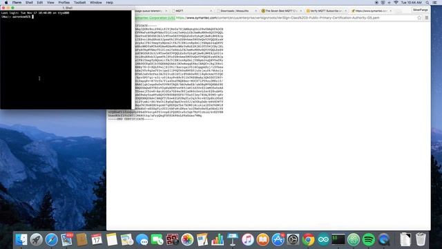Open the Edit menu

point(40,3)
